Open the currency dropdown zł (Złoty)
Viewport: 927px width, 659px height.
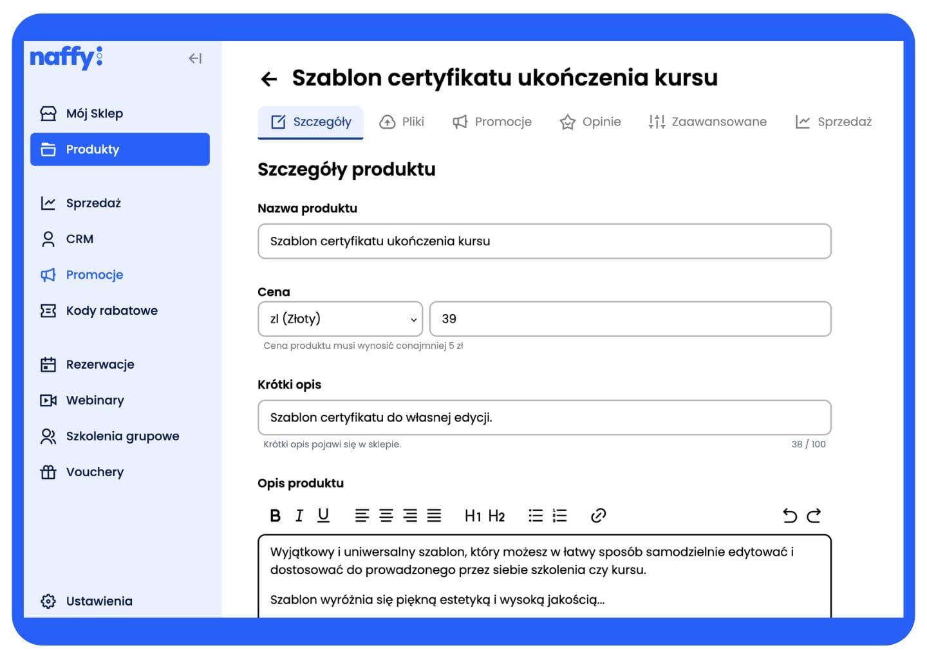pos(341,319)
